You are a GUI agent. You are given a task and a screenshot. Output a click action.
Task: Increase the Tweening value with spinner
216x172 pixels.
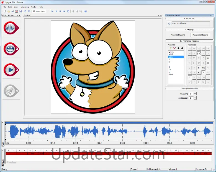pos(195,93)
